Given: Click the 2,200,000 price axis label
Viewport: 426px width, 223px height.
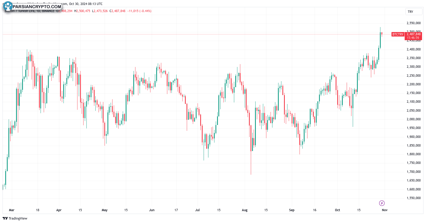Looking at the screenshot, I should [414, 84].
